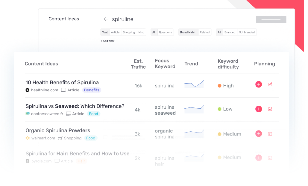Choose the Shopping content type filter
The width and height of the screenshot is (308, 186).
click(x=129, y=32)
